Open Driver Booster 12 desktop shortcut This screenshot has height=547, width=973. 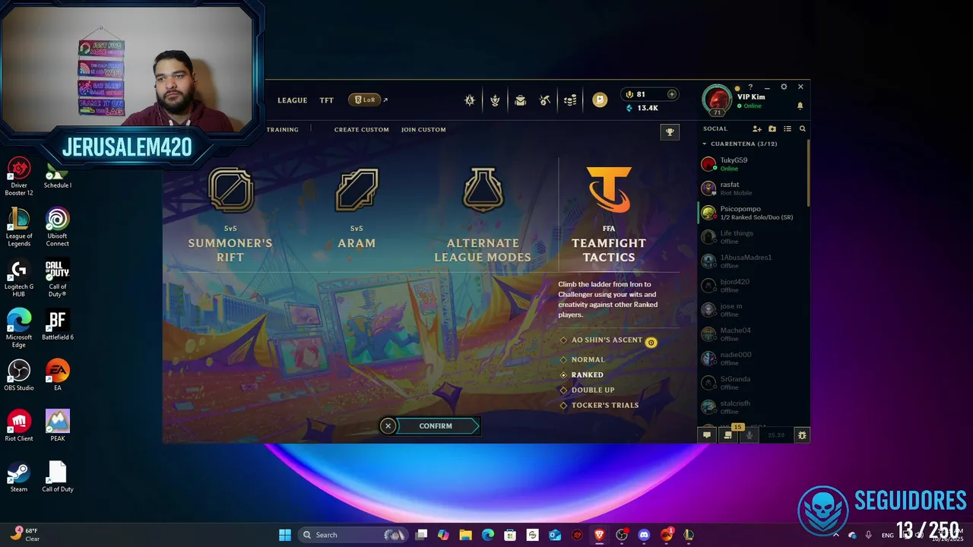click(19, 176)
